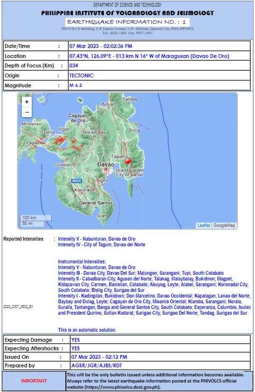Screen dimensions: 255x392
Task: Click the Tagum label on the map
Action: click(118, 157)
